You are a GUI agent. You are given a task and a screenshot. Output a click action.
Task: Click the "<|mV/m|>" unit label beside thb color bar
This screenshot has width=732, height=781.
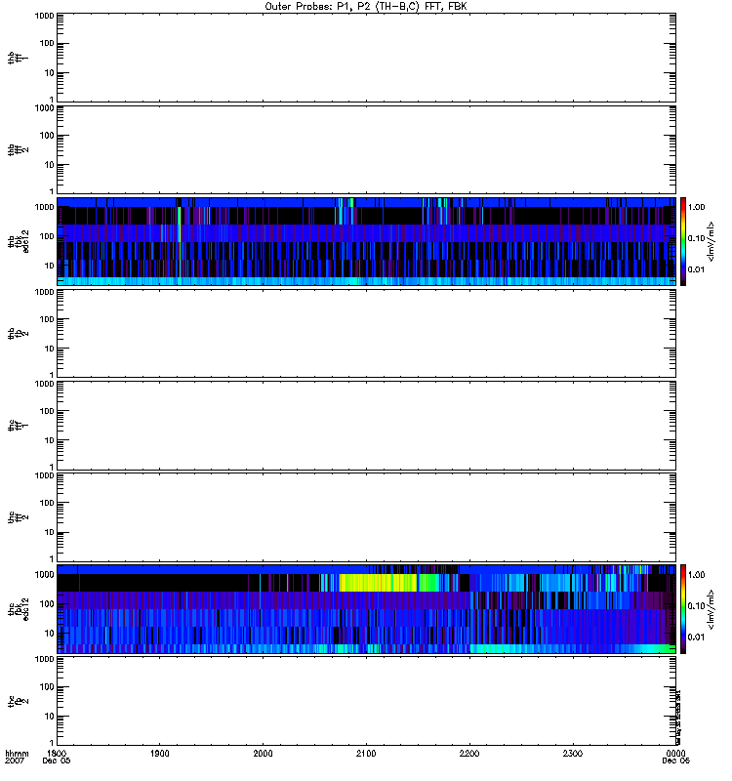(x=712, y=241)
